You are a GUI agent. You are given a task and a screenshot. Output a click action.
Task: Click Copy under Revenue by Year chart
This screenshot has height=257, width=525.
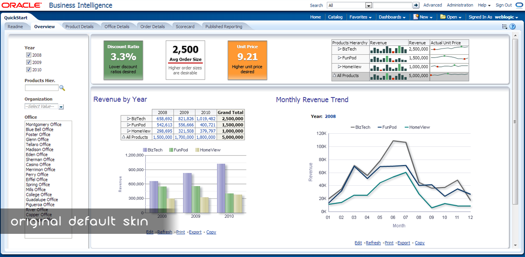(x=211, y=232)
